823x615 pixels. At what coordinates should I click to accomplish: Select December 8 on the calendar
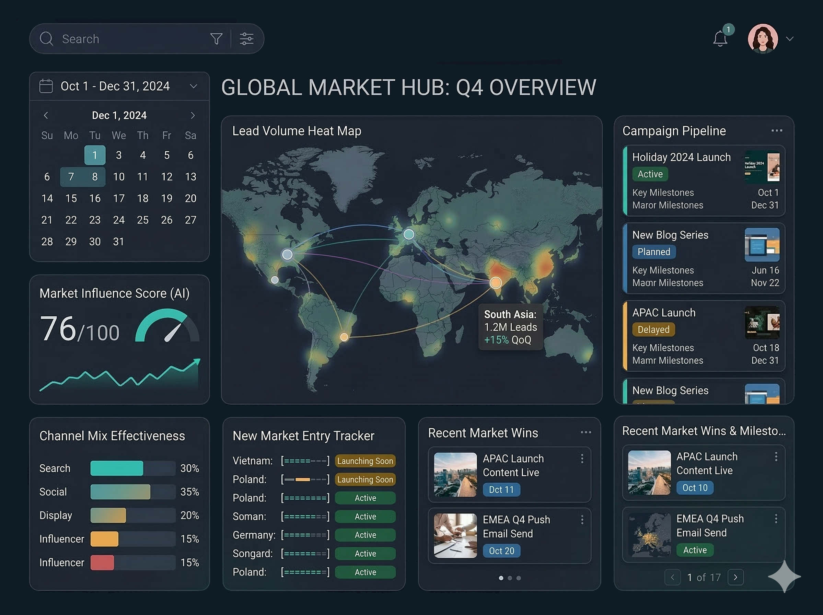pyautogui.click(x=95, y=177)
